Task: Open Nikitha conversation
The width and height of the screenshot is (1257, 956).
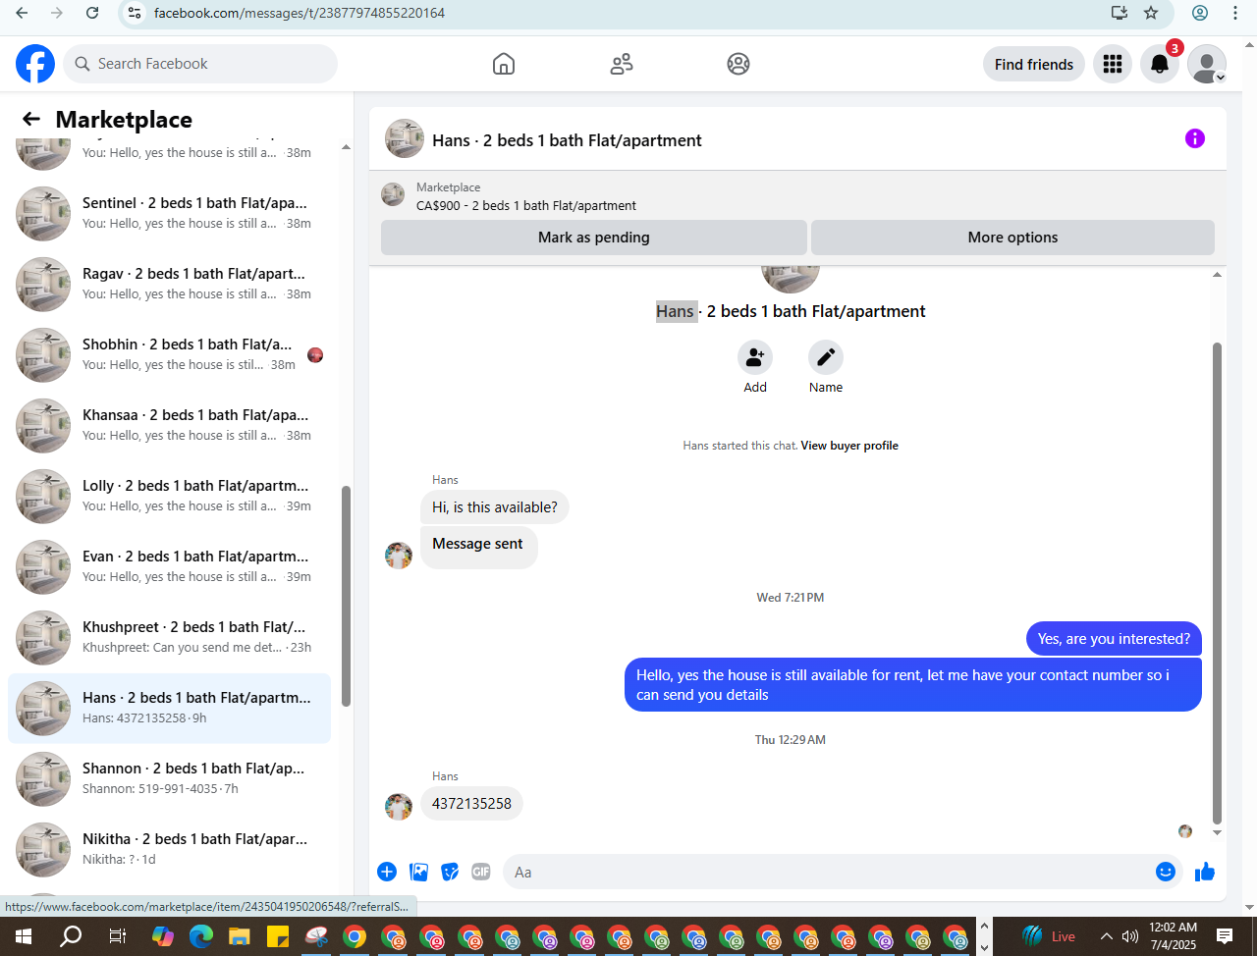Action: [169, 850]
